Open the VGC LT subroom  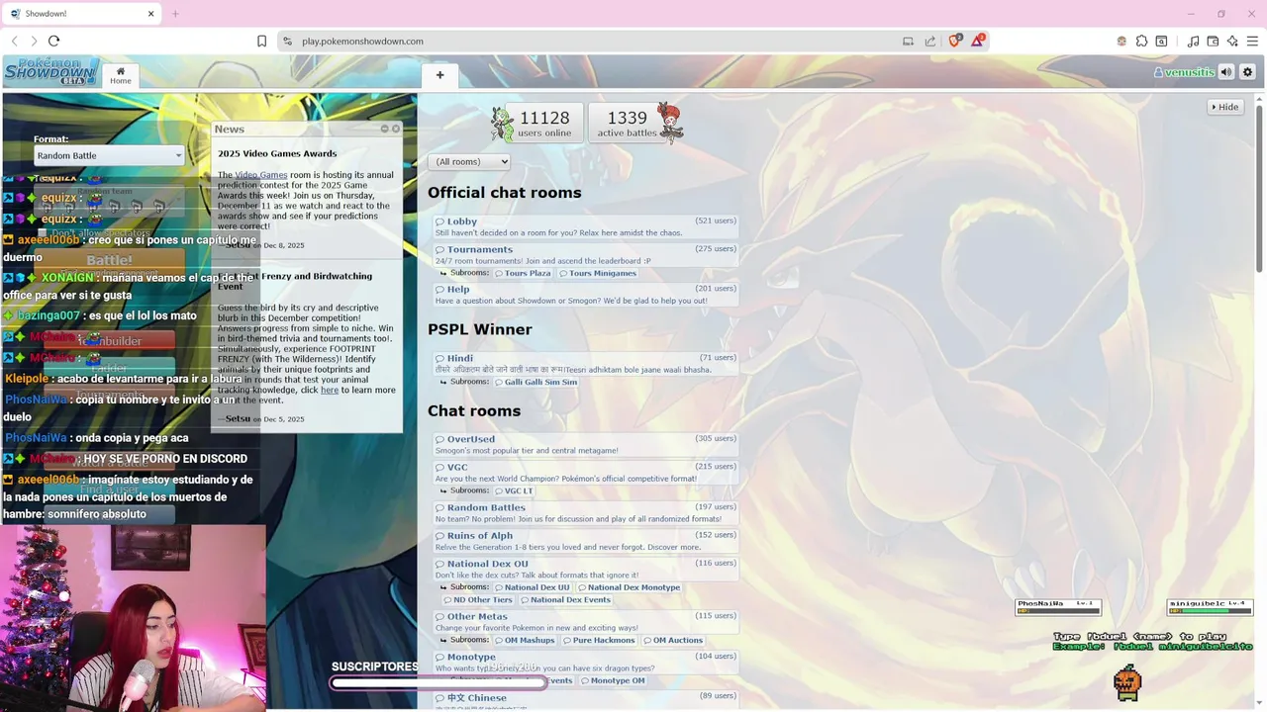click(515, 490)
